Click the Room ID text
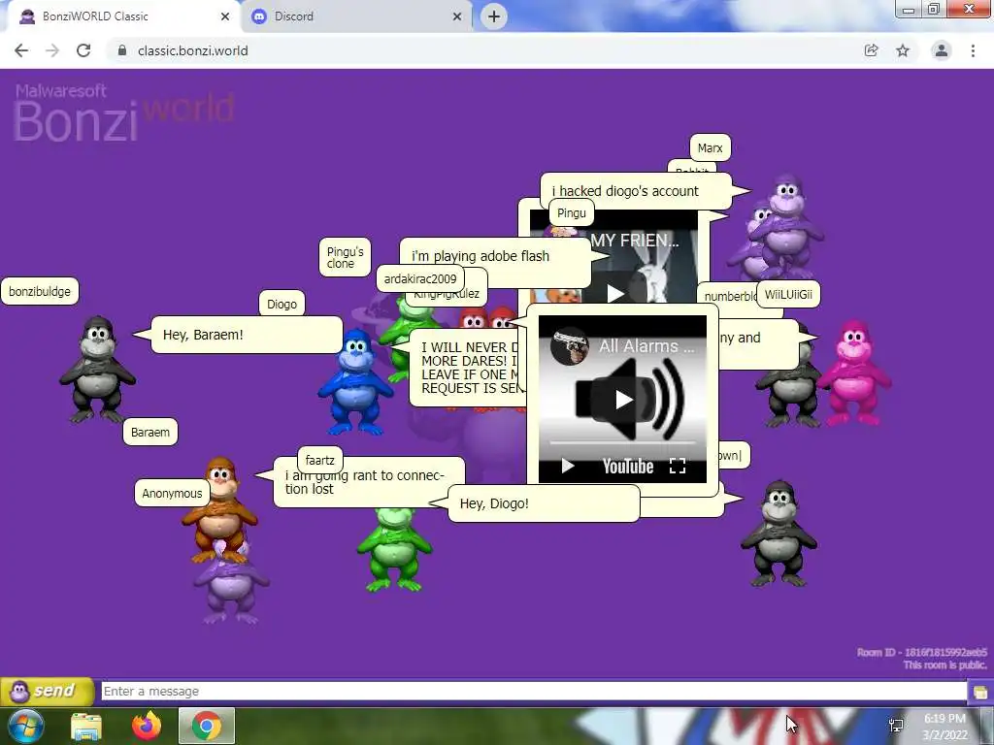Image resolution: width=994 pixels, height=745 pixels. click(922, 653)
